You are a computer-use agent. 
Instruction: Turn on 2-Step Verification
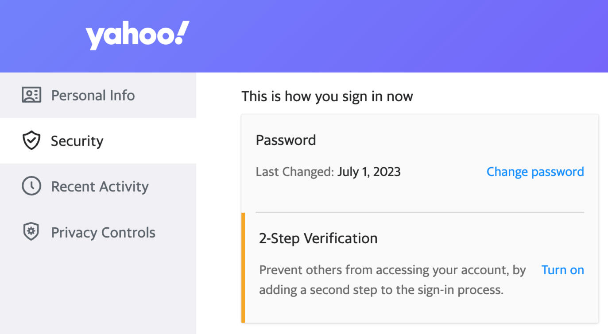coord(562,270)
